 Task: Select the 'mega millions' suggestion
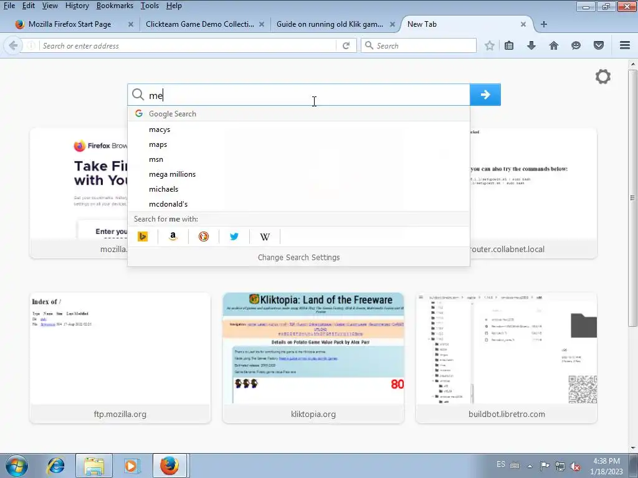click(x=298, y=174)
